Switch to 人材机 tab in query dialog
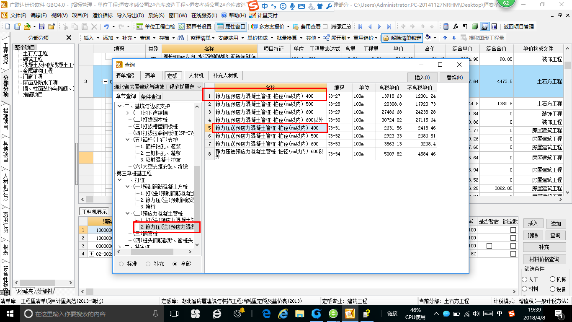 pyautogui.click(x=196, y=76)
